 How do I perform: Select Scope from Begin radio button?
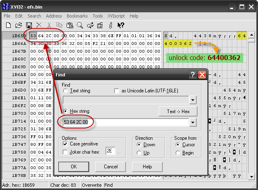click(178, 153)
